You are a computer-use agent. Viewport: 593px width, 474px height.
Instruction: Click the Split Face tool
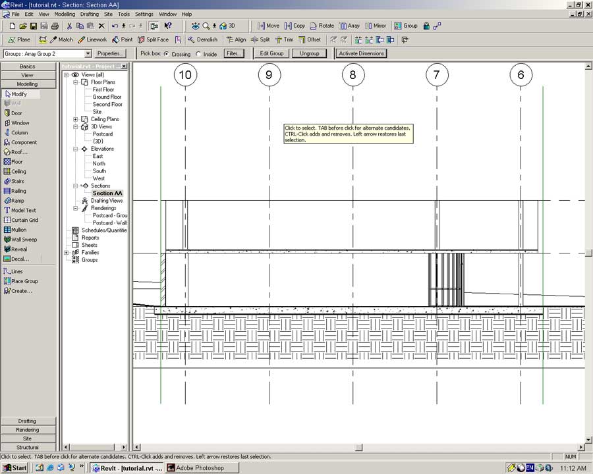coord(153,39)
